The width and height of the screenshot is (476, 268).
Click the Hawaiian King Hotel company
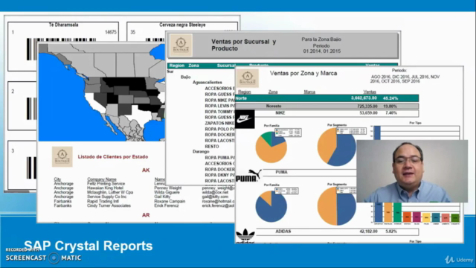click(105, 188)
